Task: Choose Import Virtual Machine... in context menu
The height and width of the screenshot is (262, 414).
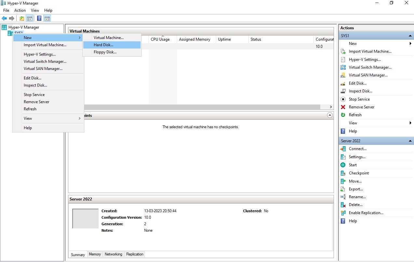Action: [x=48, y=45]
